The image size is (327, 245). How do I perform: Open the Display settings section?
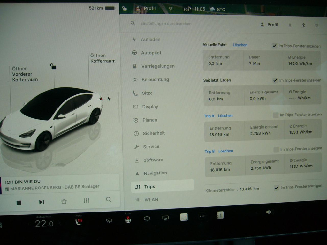pos(150,106)
